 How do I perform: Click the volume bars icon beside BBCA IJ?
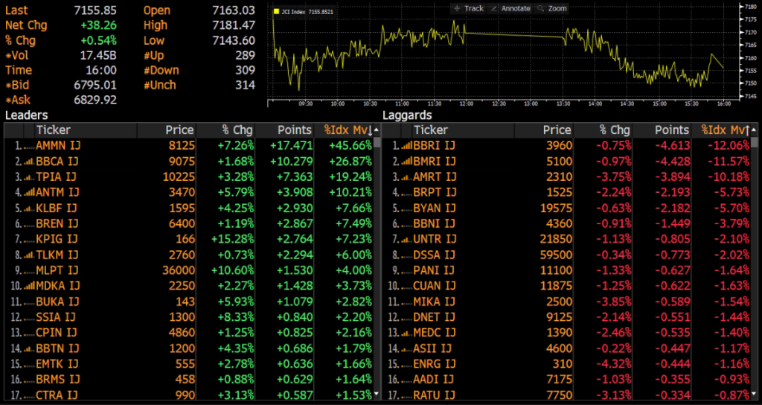(29, 162)
